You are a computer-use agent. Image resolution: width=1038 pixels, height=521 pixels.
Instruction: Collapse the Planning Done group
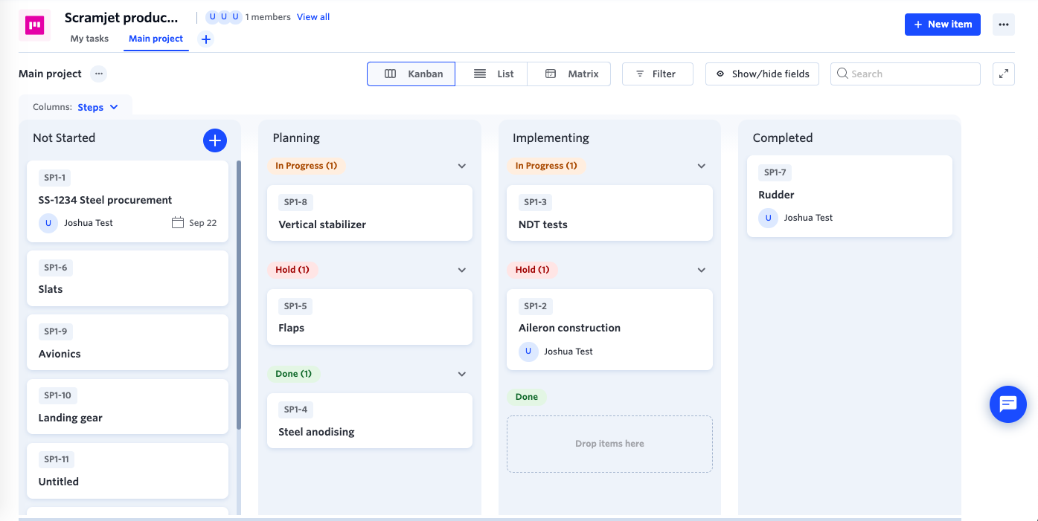(x=461, y=374)
